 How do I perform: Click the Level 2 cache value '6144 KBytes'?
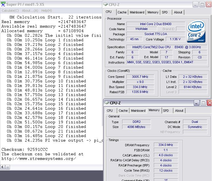click(193, 87)
